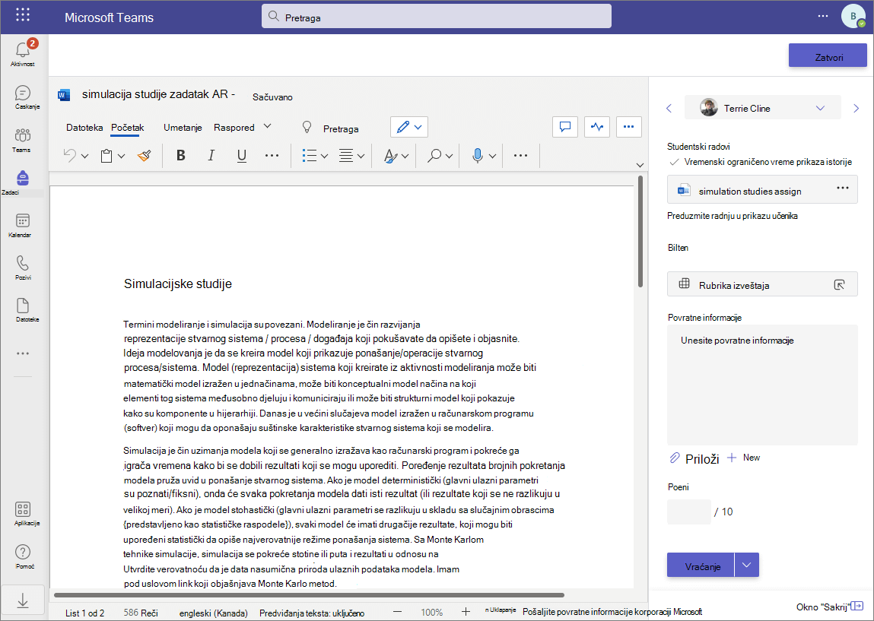Click the Pretraga tell-me box
Viewport: 874px width, 621px height.
pyautogui.click(x=341, y=128)
